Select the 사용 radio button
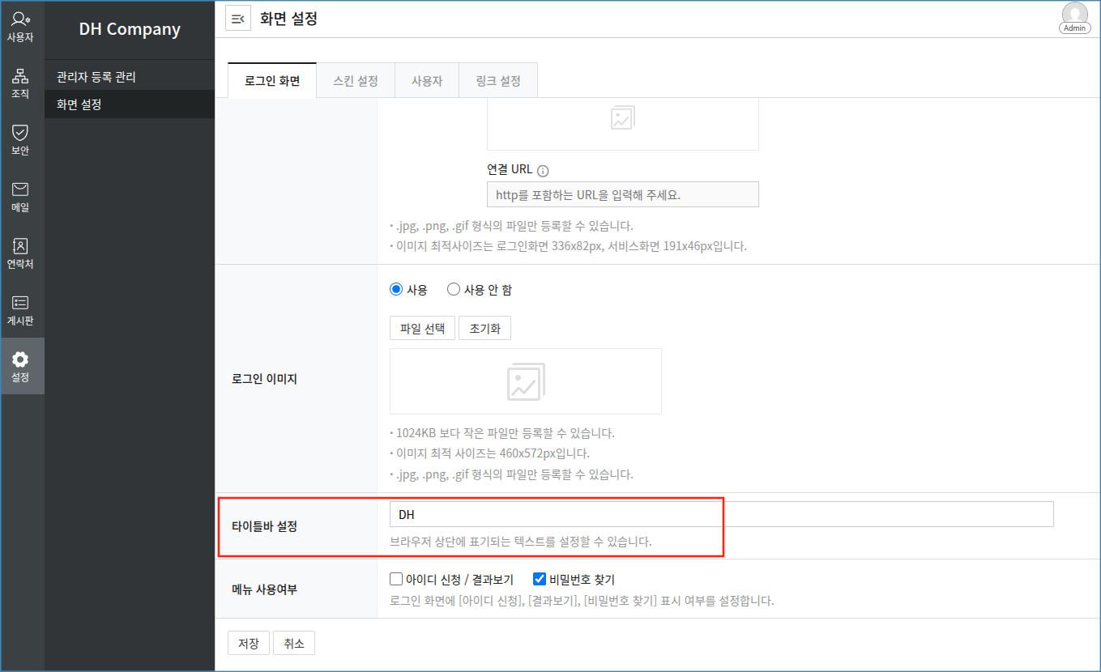The height and width of the screenshot is (672, 1101). pyautogui.click(x=396, y=290)
